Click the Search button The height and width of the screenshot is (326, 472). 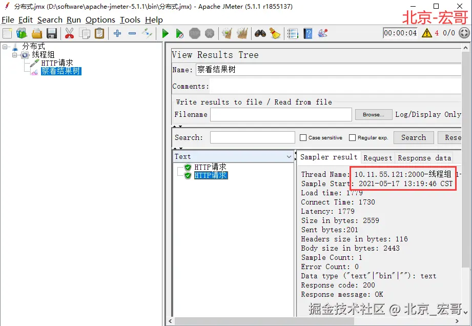[414, 137]
